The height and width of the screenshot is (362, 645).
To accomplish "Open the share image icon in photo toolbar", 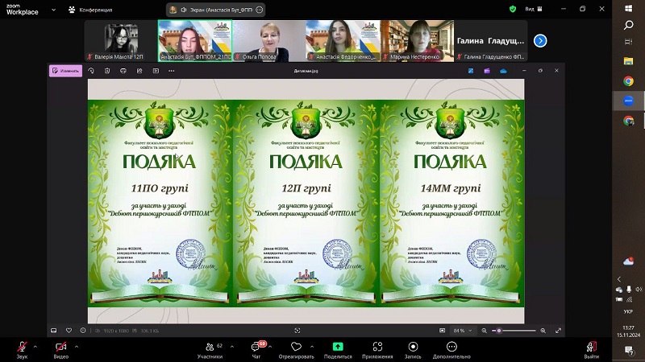I will coord(139,71).
